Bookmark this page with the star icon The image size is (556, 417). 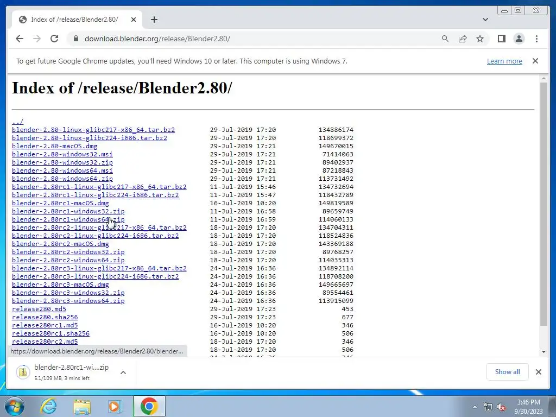(480, 39)
